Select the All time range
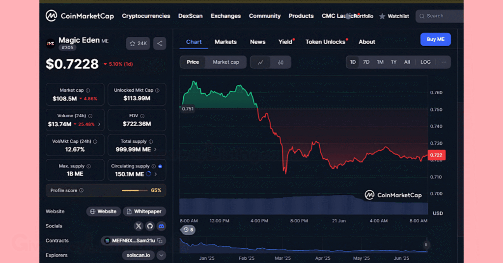The height and width of the screenshot is (263, 503). click(407, 62)
